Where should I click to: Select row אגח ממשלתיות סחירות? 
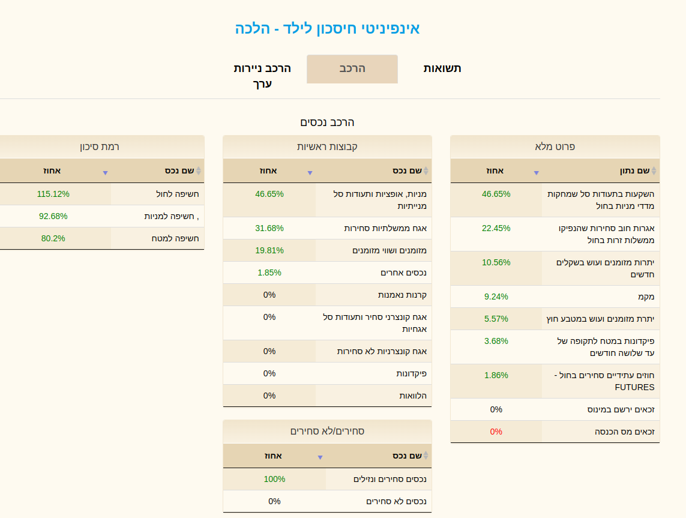point(327,228)
